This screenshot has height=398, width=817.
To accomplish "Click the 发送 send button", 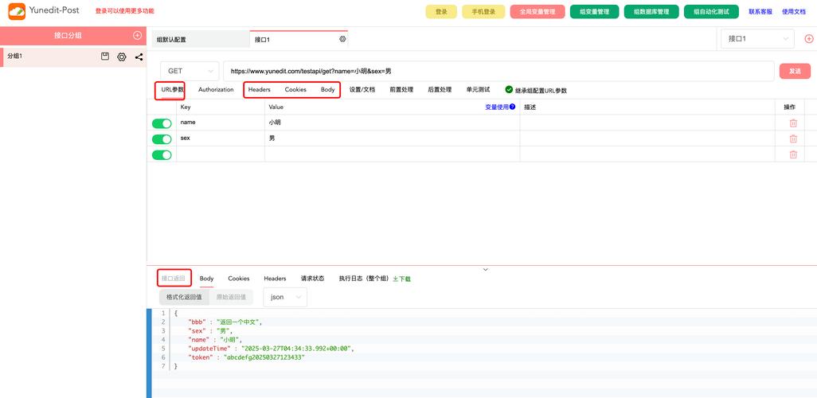I will (x=795, y=71).
